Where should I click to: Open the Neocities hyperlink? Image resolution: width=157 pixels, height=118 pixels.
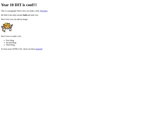pos(44,11)
